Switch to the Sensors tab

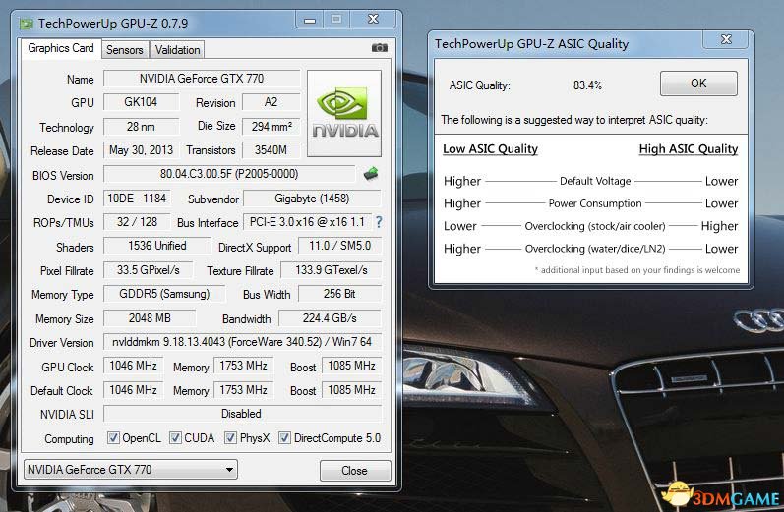tap(124, 50)
